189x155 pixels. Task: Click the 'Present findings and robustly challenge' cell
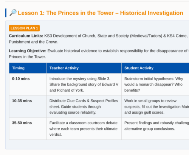tap(155, 128)
